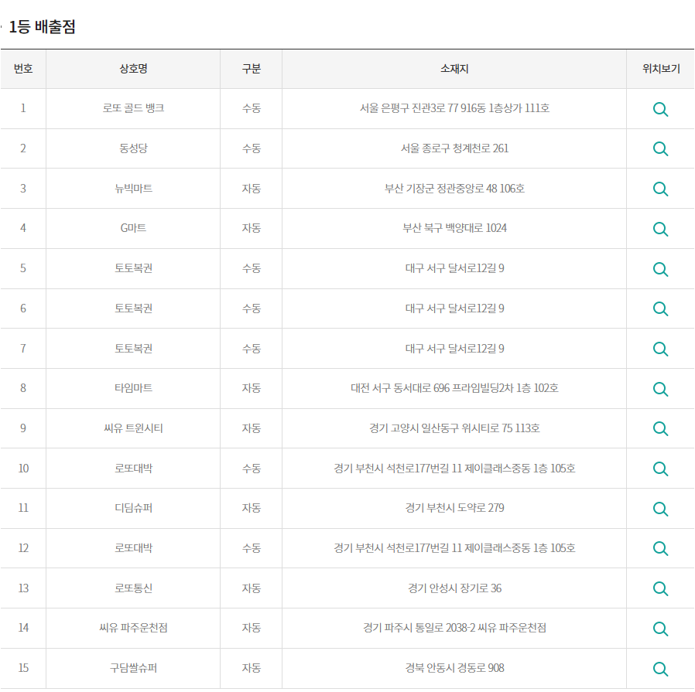Click the location magnifier for 로또 골드 뱅크
This screenshot has width=695, height=692.
(x=660, y=109)
